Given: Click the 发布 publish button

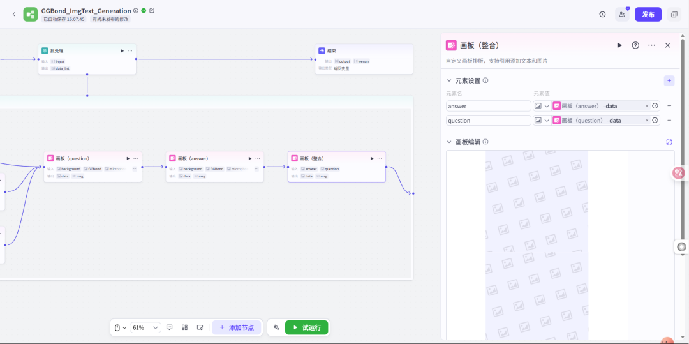Looking at the screenshot, I should pyautogui.click(x=648, y=15).
